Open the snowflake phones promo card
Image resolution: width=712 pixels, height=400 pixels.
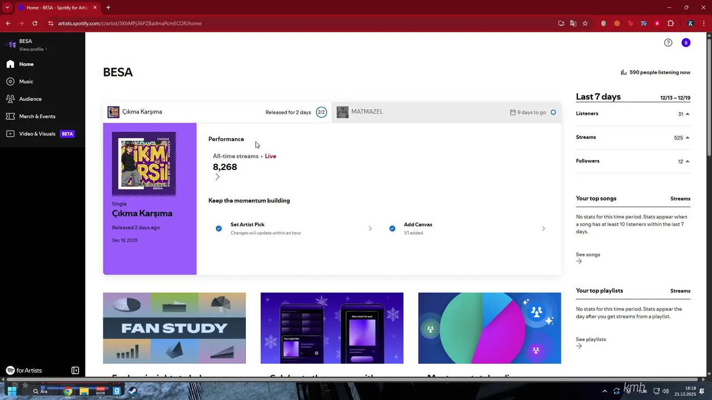[x=332, y=328]
